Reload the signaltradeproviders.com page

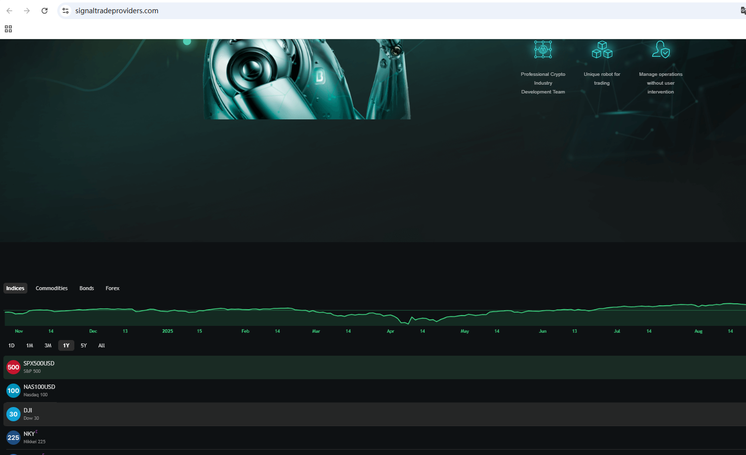click(x=45, y=11)
